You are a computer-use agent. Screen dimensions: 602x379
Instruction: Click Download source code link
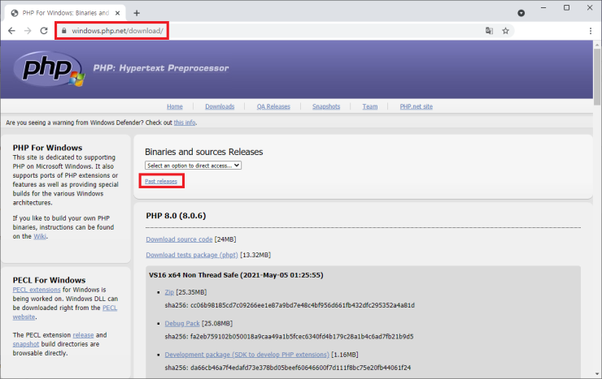pyautogui.click(x=179, y=239)
